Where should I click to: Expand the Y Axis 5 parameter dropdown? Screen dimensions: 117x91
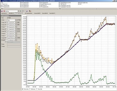pos(16,31)
